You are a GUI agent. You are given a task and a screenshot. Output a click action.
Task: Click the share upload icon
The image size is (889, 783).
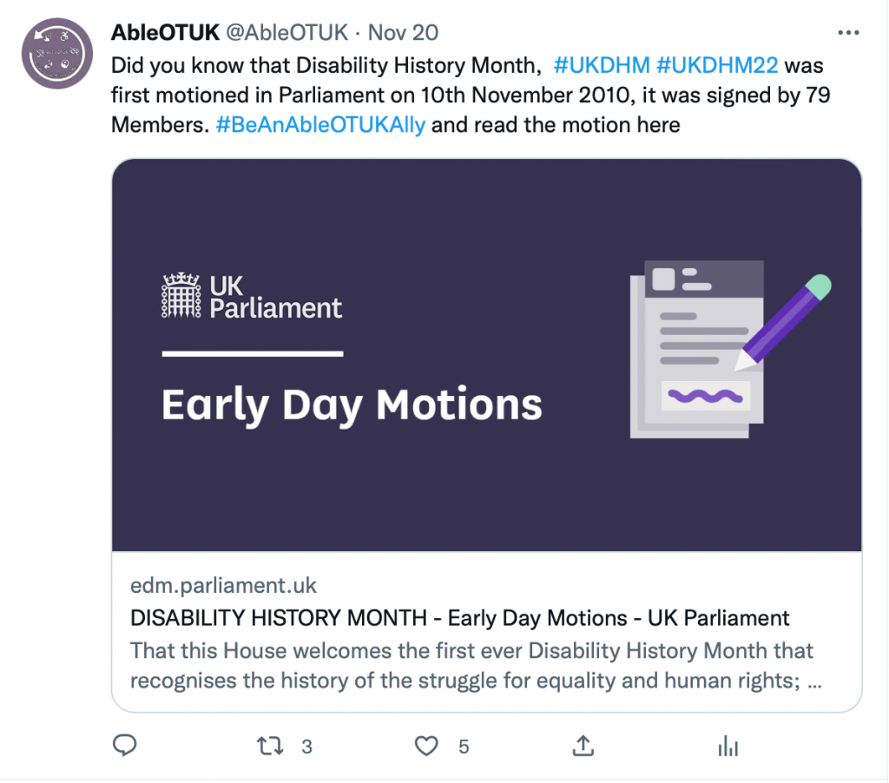(583, 746)
